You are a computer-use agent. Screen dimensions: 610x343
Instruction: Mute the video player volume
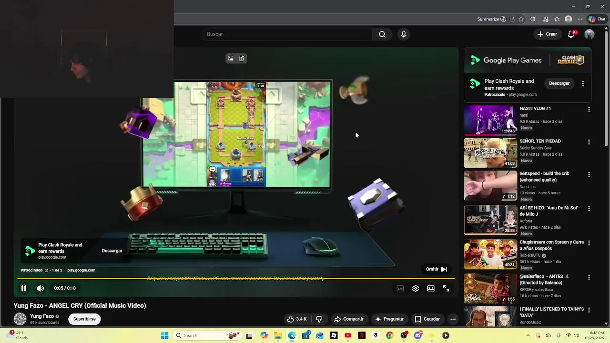click(41, 288)
